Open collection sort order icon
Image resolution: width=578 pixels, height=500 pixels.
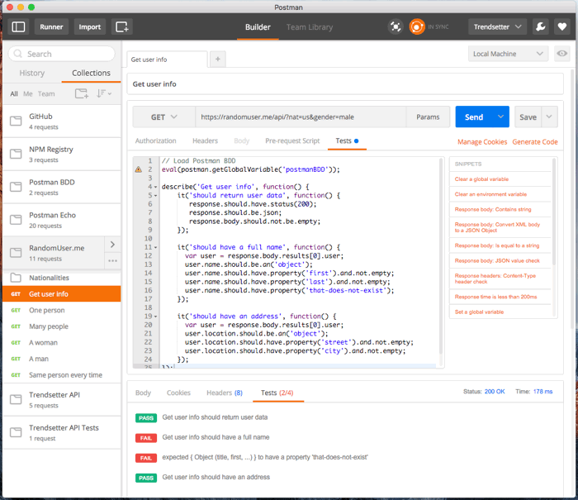pos(103,93)
